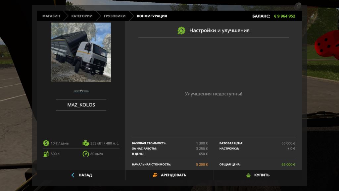Click the blue back arrow chevron
Viewport: 339px width, 191px height.
click(x=73, y=175)
